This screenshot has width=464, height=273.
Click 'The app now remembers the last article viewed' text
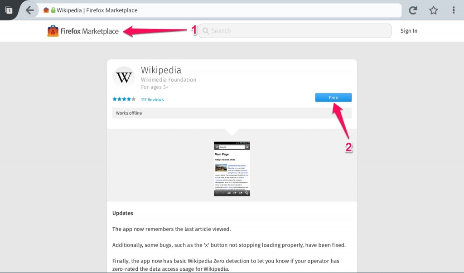171,229
